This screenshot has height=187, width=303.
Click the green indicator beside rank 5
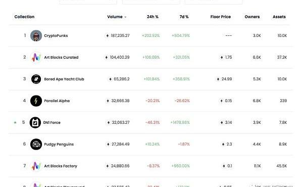pyautogui.click(x=15, y=123)
